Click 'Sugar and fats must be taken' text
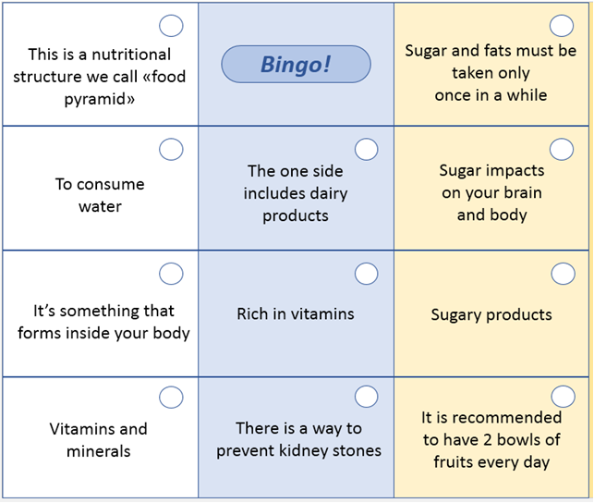 (x=491, y=73)
